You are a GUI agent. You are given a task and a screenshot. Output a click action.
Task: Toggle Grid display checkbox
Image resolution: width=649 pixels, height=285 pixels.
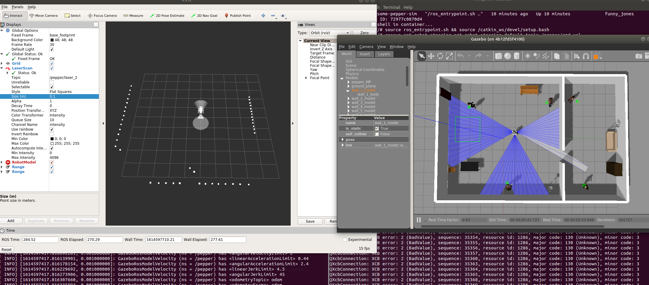[x=52, y=64]
